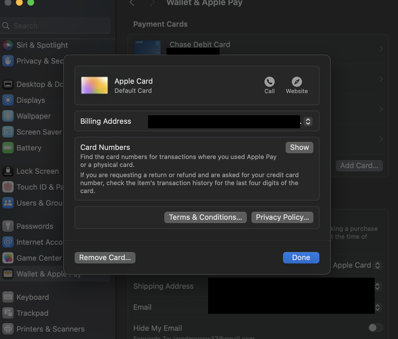
Task: Open the default Apple Card payment dropdown
Action: point(378,265)
